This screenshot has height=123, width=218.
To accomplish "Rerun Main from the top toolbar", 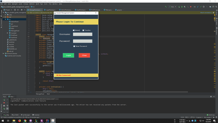I will point(179,7).
